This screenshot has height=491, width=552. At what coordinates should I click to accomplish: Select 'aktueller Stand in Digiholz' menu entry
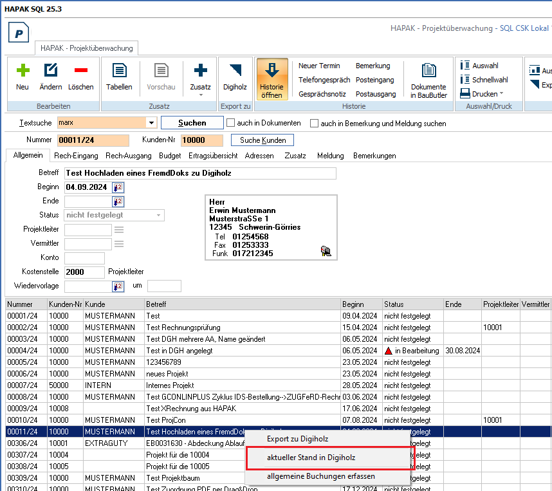coord(311,458)
